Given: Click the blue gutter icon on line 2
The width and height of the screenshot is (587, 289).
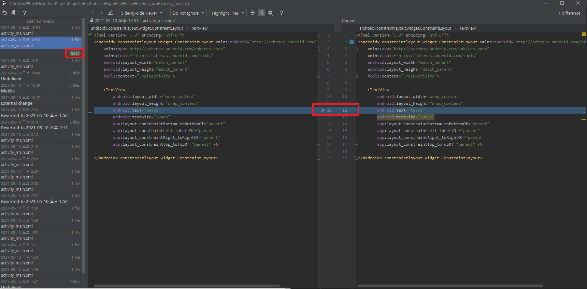Looking at the screenshot, I should (x=352, y=42).
